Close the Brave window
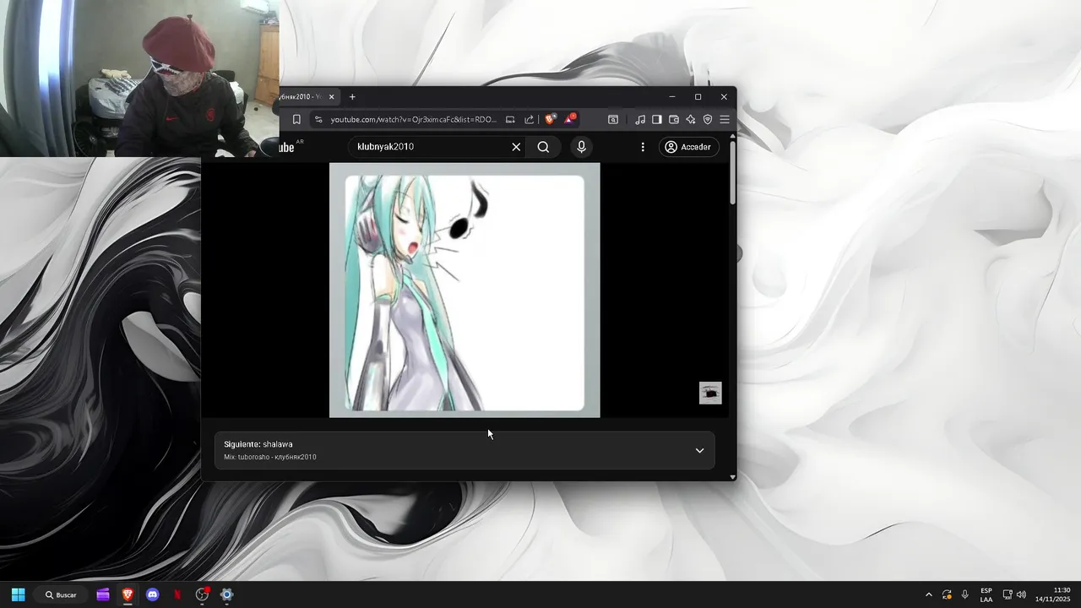 (724, 97)
